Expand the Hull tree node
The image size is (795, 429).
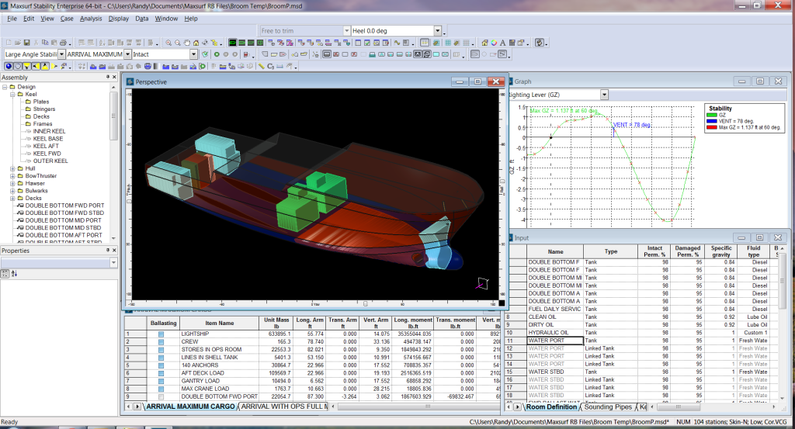12,168
